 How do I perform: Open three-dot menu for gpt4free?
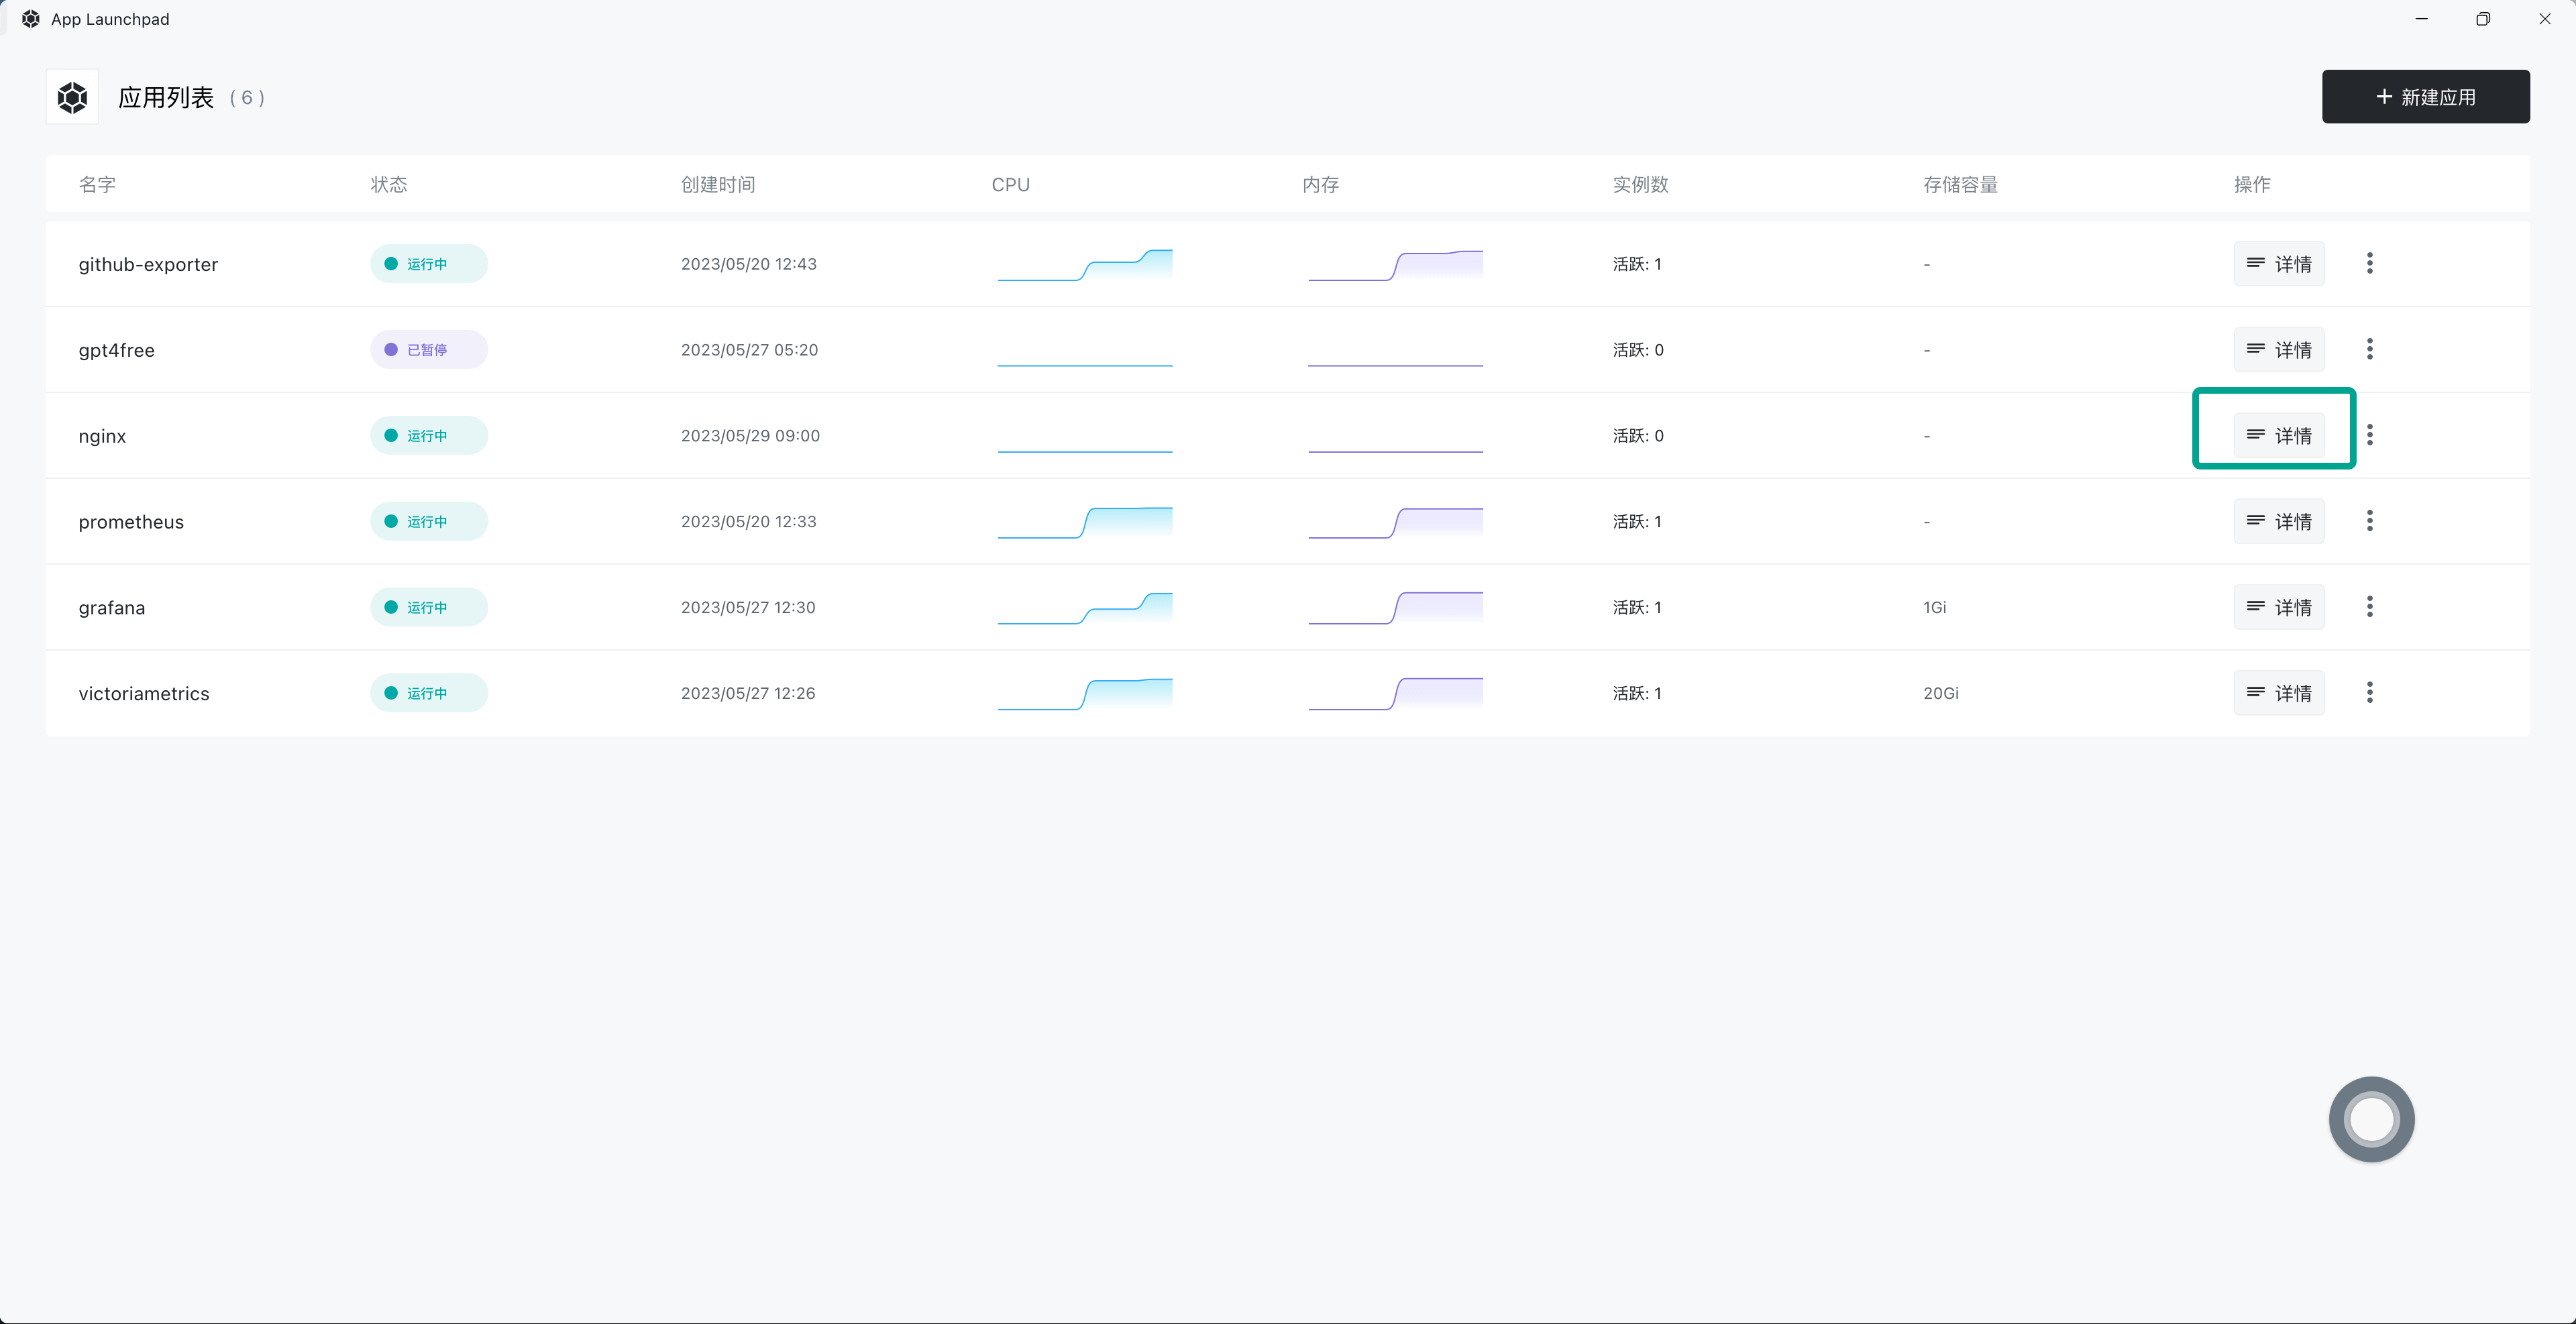[x=2369, y=349]
